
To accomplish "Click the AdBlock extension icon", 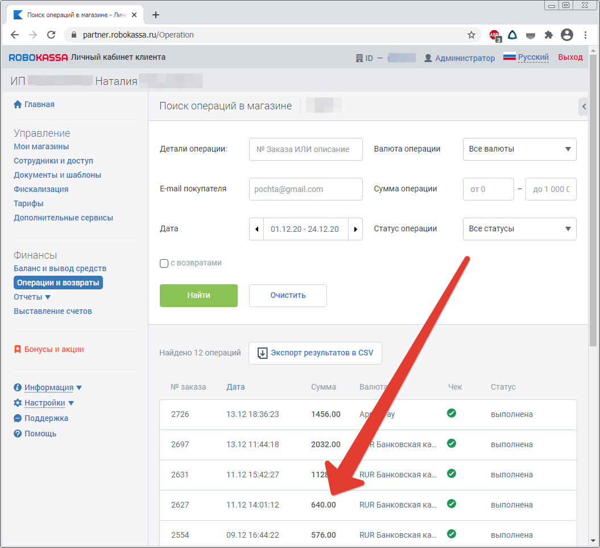I will [494, 35].
